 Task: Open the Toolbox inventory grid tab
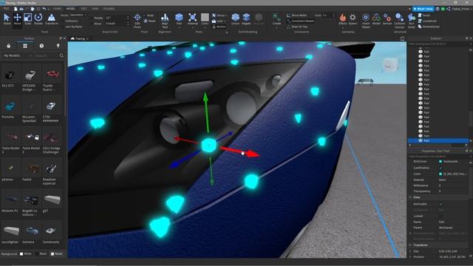pos(25,46)
